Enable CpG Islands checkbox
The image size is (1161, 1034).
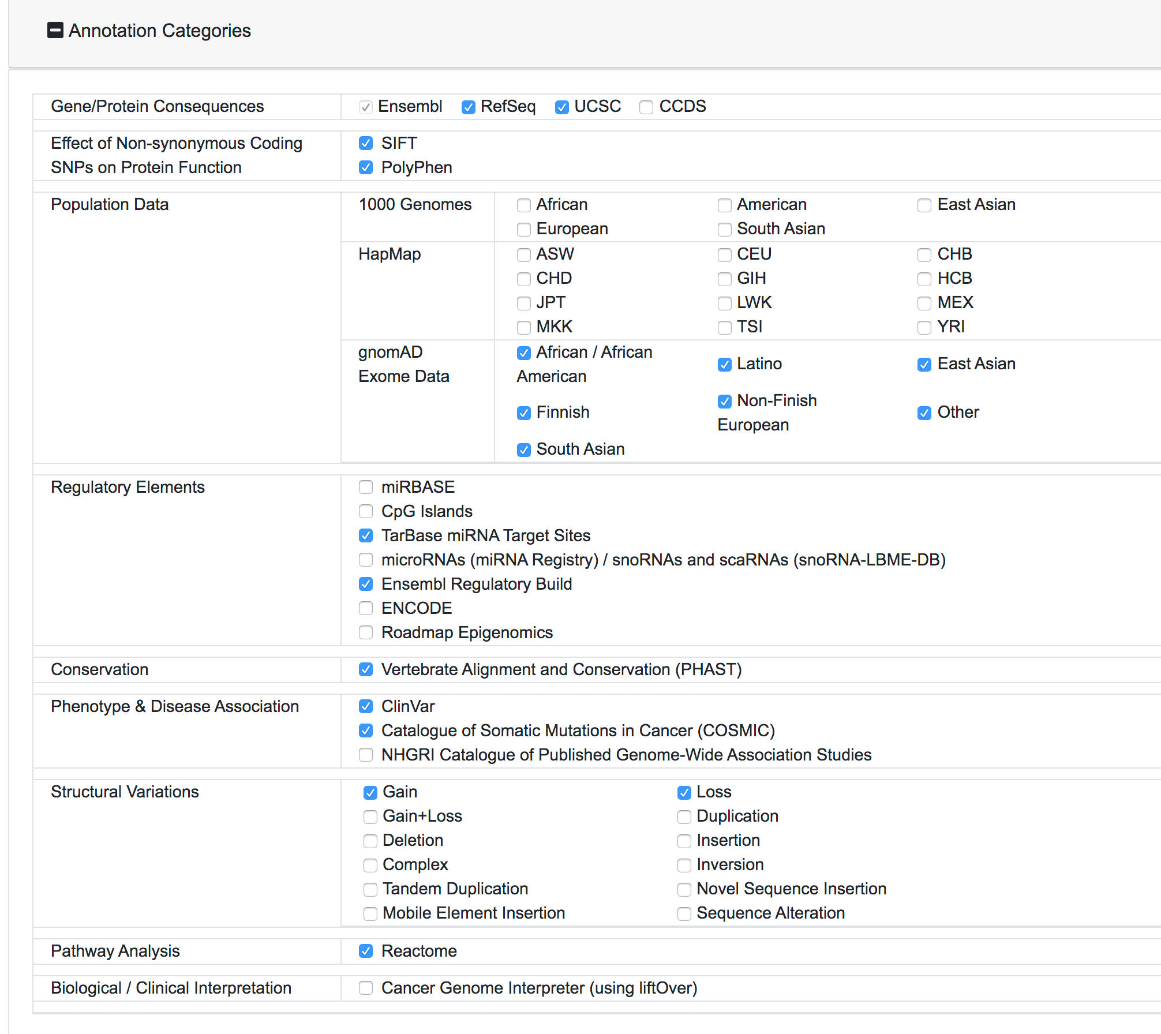click(366, 511)
